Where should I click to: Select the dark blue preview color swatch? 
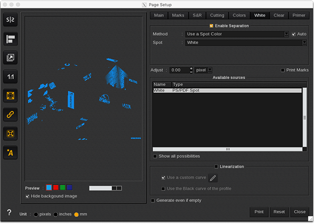[69, 187]
